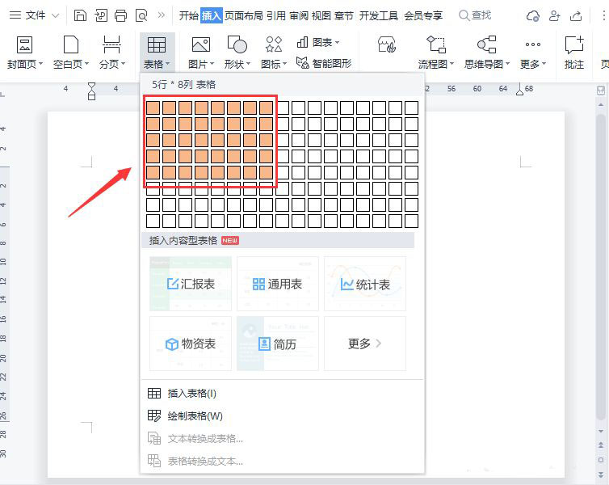Click the left indent marker on ruler
The width and height of the screenshot is (609, 485).
(91, 91)
